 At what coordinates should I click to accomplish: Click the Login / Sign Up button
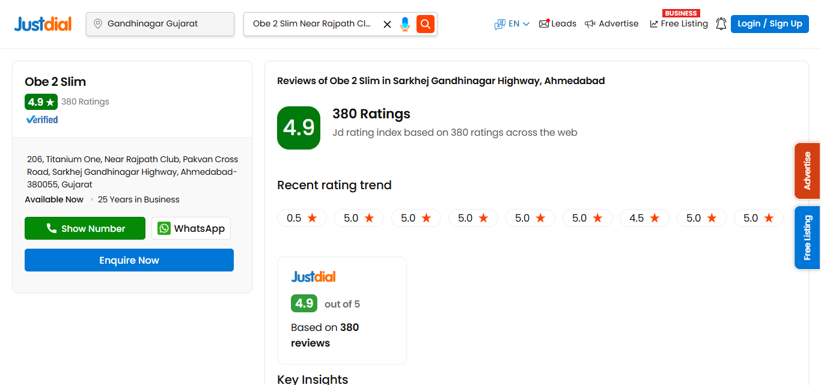click(x=769, y=23)
